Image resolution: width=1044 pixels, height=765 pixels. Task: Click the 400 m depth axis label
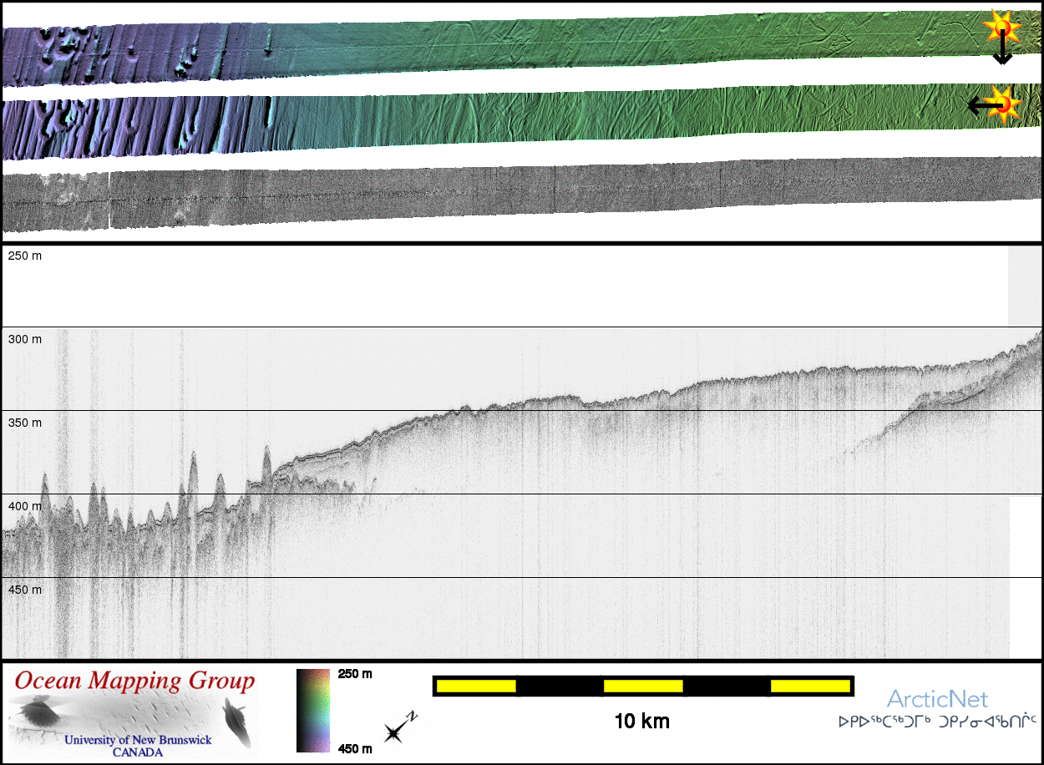pos(24,506)
